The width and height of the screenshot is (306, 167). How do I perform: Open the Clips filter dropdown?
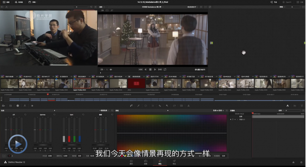coord(33,2)
